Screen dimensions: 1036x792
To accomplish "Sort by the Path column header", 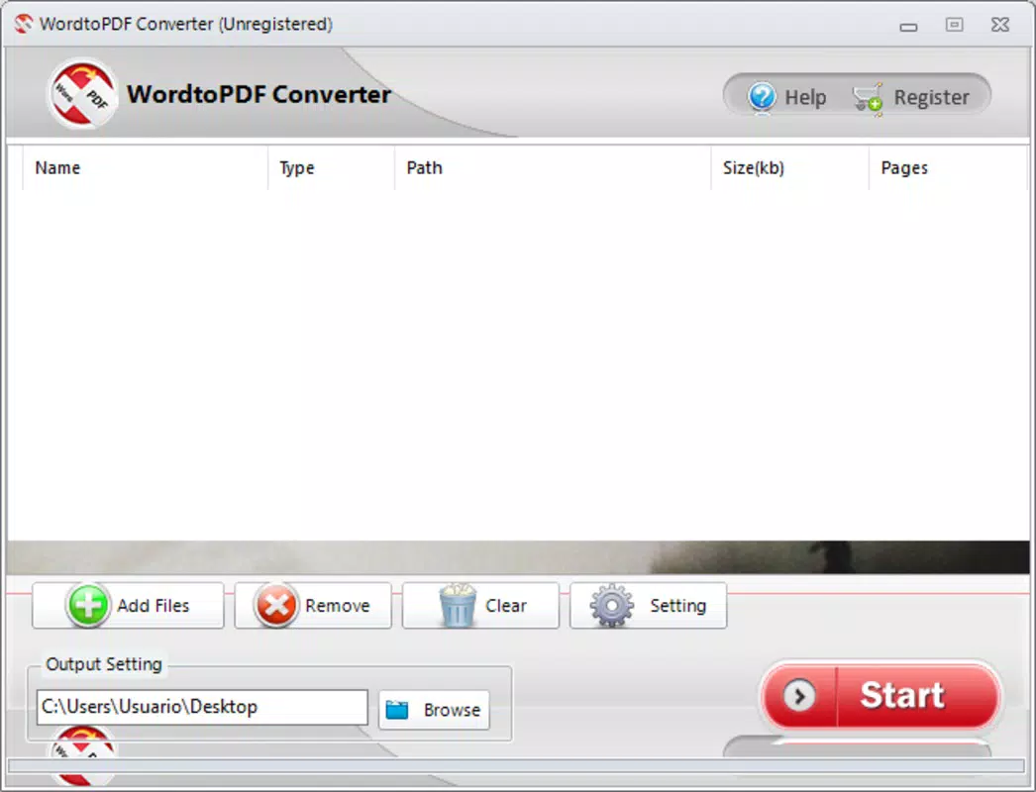I will pyautogui.click(x=553, y=167).
